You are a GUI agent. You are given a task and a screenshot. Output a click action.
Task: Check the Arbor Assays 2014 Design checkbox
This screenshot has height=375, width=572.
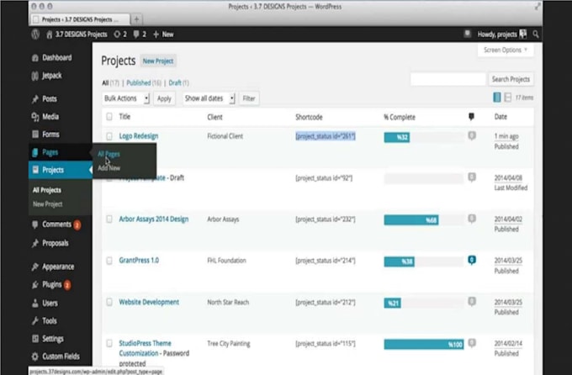pyautogui.click(x=109, y=219)
